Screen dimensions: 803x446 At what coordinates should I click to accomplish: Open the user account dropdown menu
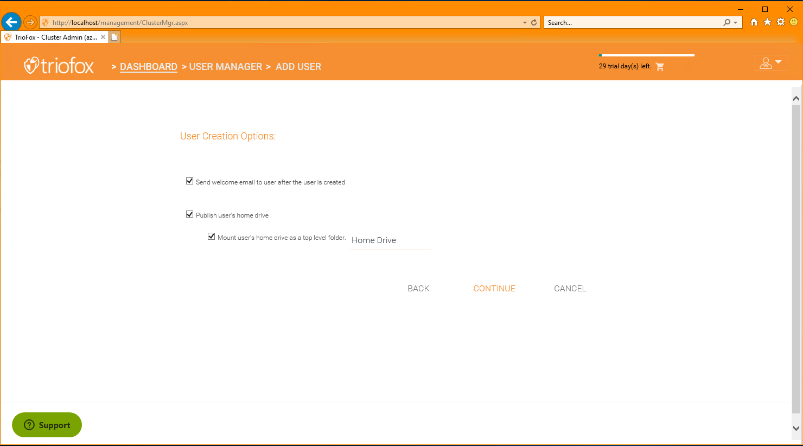click(770, 63)
